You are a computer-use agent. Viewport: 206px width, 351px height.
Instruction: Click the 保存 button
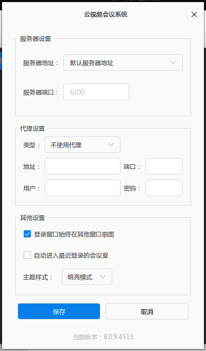(59, 311)
